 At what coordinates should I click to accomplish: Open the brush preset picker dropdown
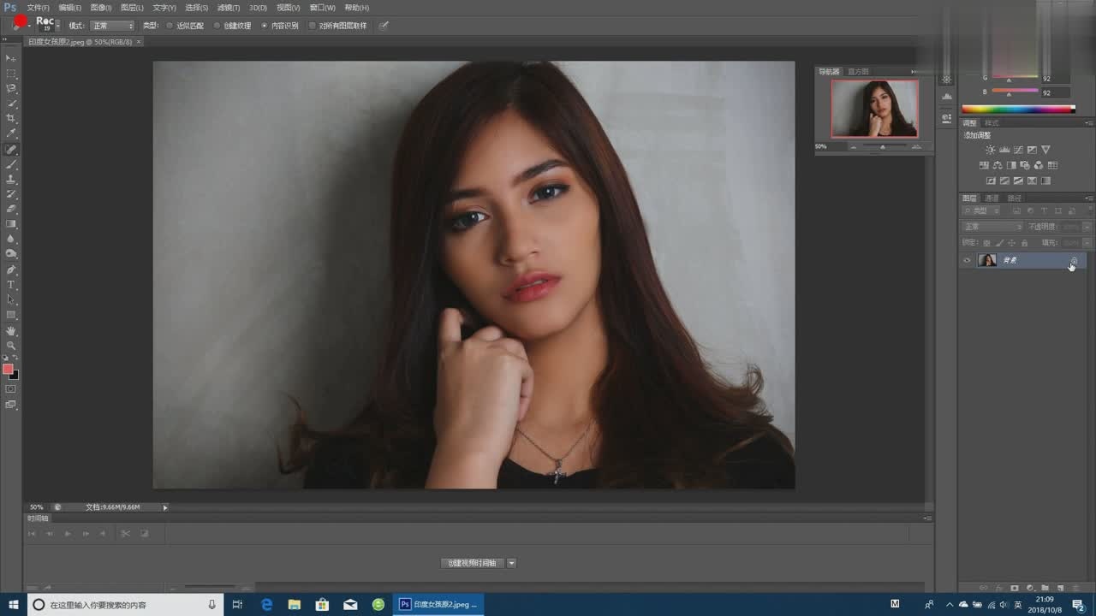[x=57, y=24]
